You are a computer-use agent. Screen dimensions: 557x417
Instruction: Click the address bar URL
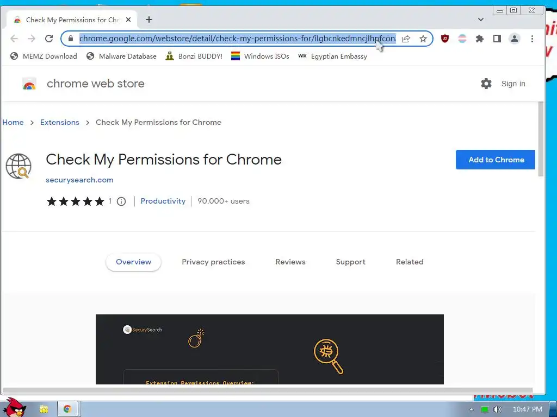(237, 39)
